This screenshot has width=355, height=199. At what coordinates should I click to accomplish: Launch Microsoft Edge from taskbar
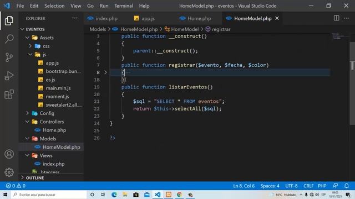tap(114, 195)
